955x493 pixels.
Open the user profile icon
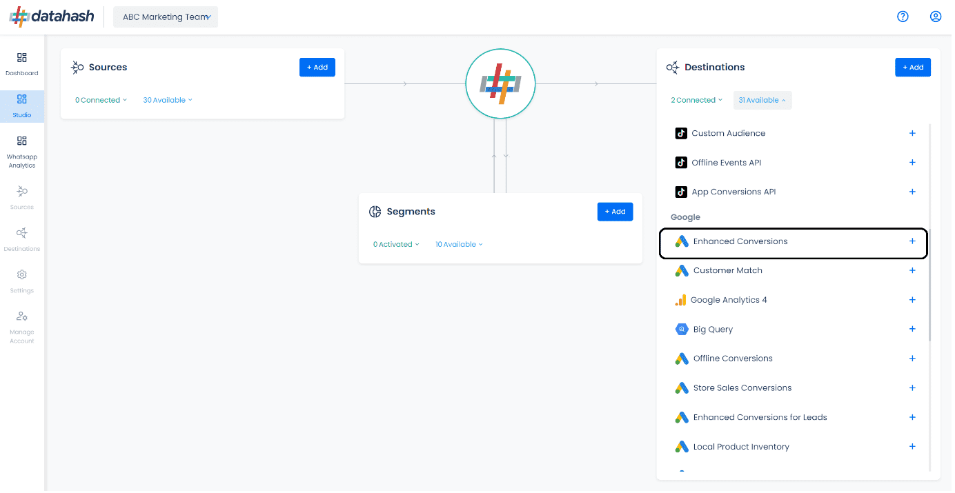click(936, 17)
